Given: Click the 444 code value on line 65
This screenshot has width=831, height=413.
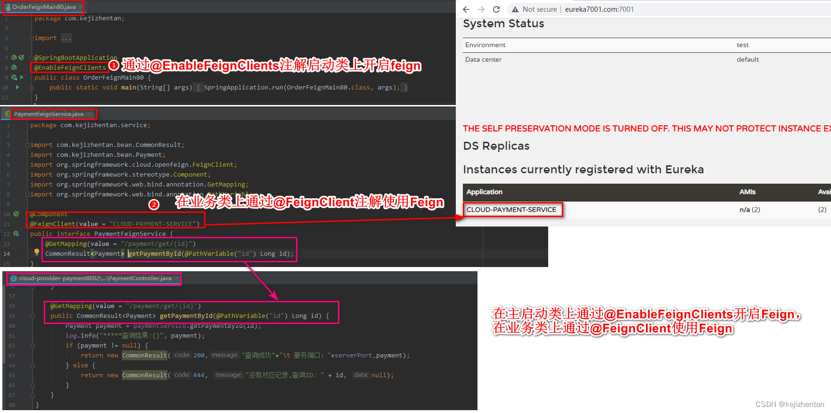Looking at the screenshot, I should (199, 375).
